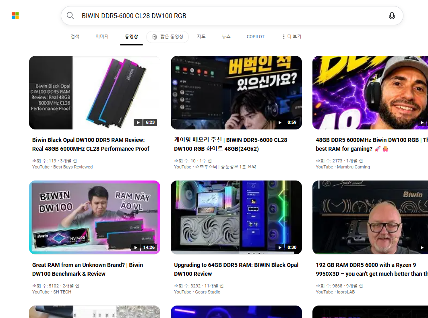This screenshot has width=428, height=318.
Task: Click 'YouTube · Mambru Gaming' source text
Action: [343, 167]
